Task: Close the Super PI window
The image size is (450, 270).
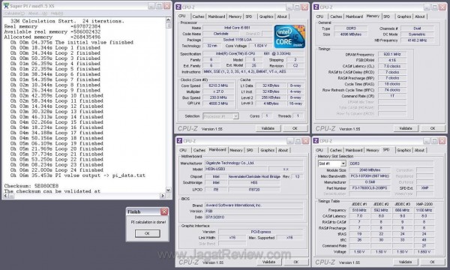Action: 167,6
